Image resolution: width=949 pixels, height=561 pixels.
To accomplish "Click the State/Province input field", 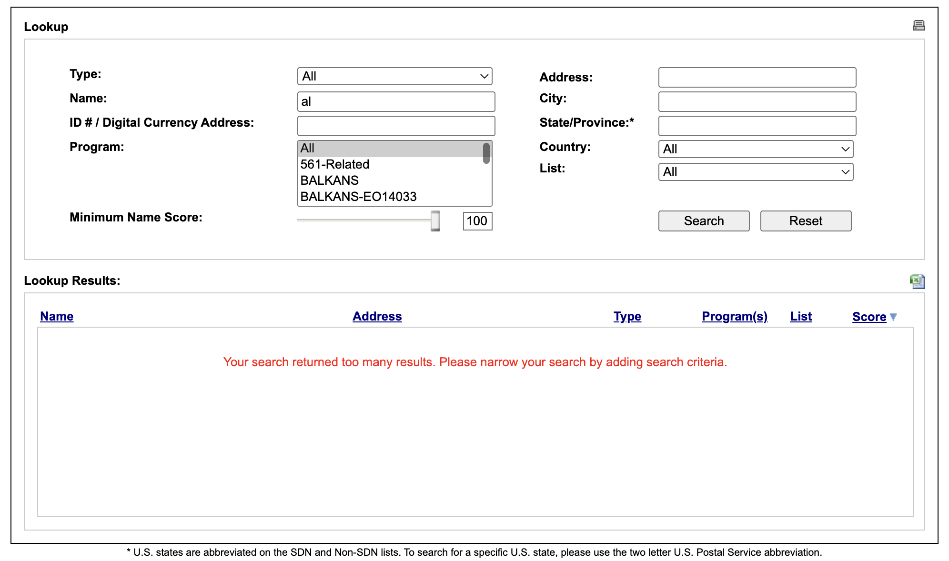I will 757,126.
